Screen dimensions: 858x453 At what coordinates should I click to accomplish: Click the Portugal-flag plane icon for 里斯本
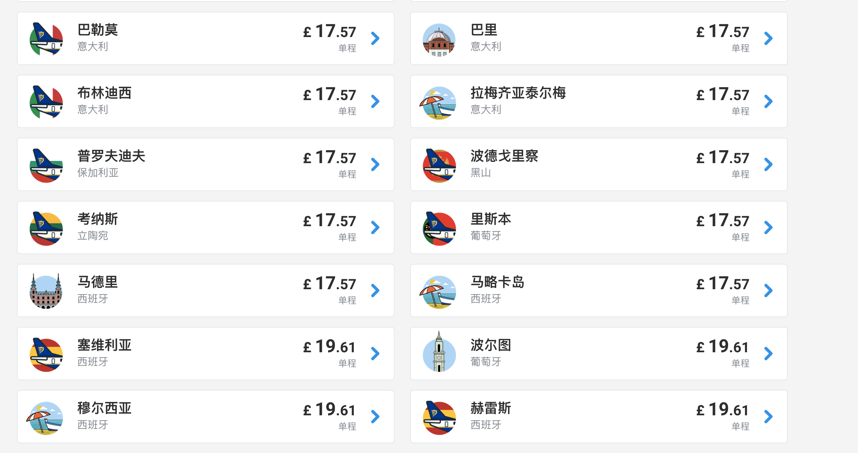[x=439, y=228]
